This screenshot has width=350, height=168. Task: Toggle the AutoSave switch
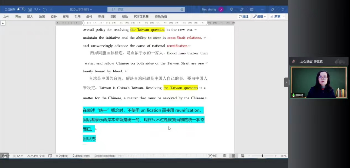click(21, 10)
